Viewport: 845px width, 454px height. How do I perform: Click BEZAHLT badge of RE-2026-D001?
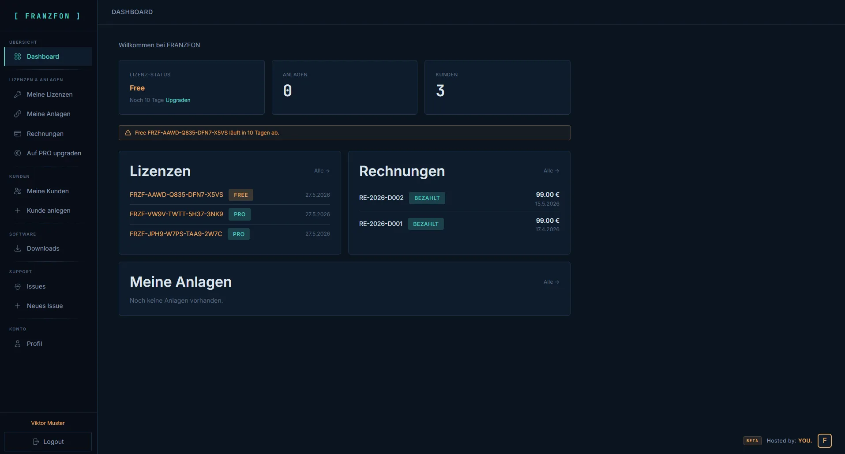click(x=426, y=224)
